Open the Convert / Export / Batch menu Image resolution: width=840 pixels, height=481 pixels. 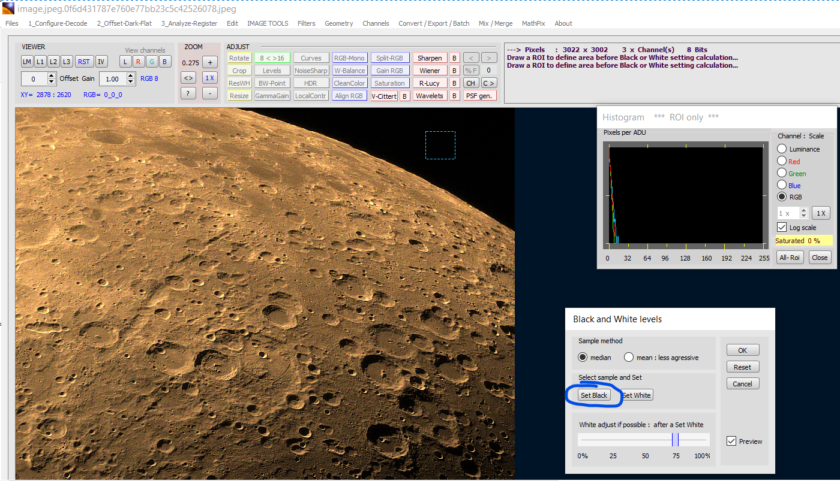click(434, 23)
